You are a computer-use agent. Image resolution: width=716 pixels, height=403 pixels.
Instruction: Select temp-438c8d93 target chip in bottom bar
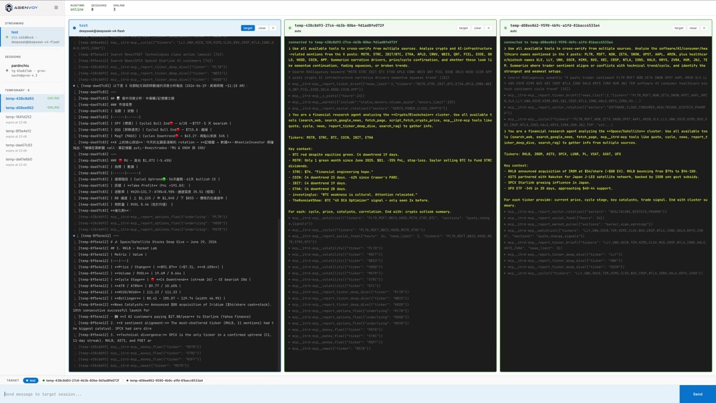pos(81,381)
